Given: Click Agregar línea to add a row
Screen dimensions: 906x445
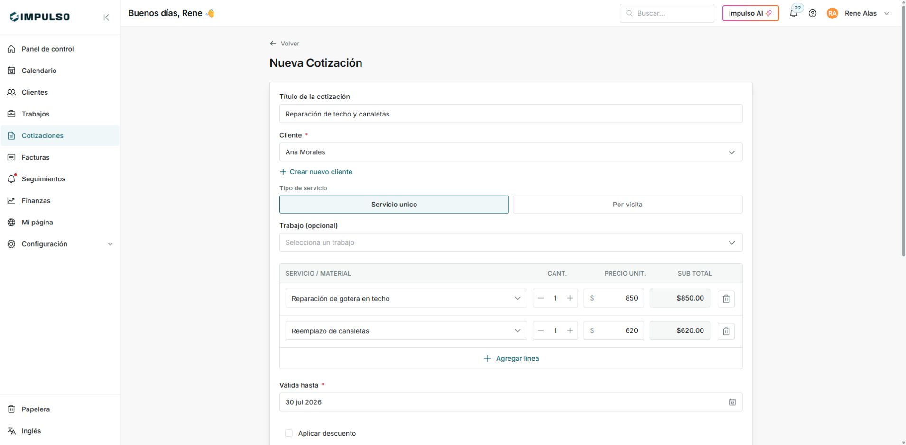Looking at the screenshot, I should pos(511,358).
